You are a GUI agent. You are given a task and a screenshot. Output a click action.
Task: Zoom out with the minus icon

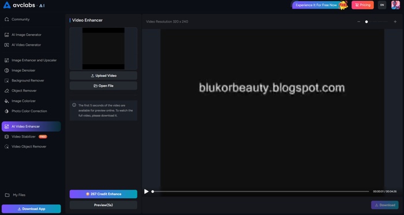358,22
